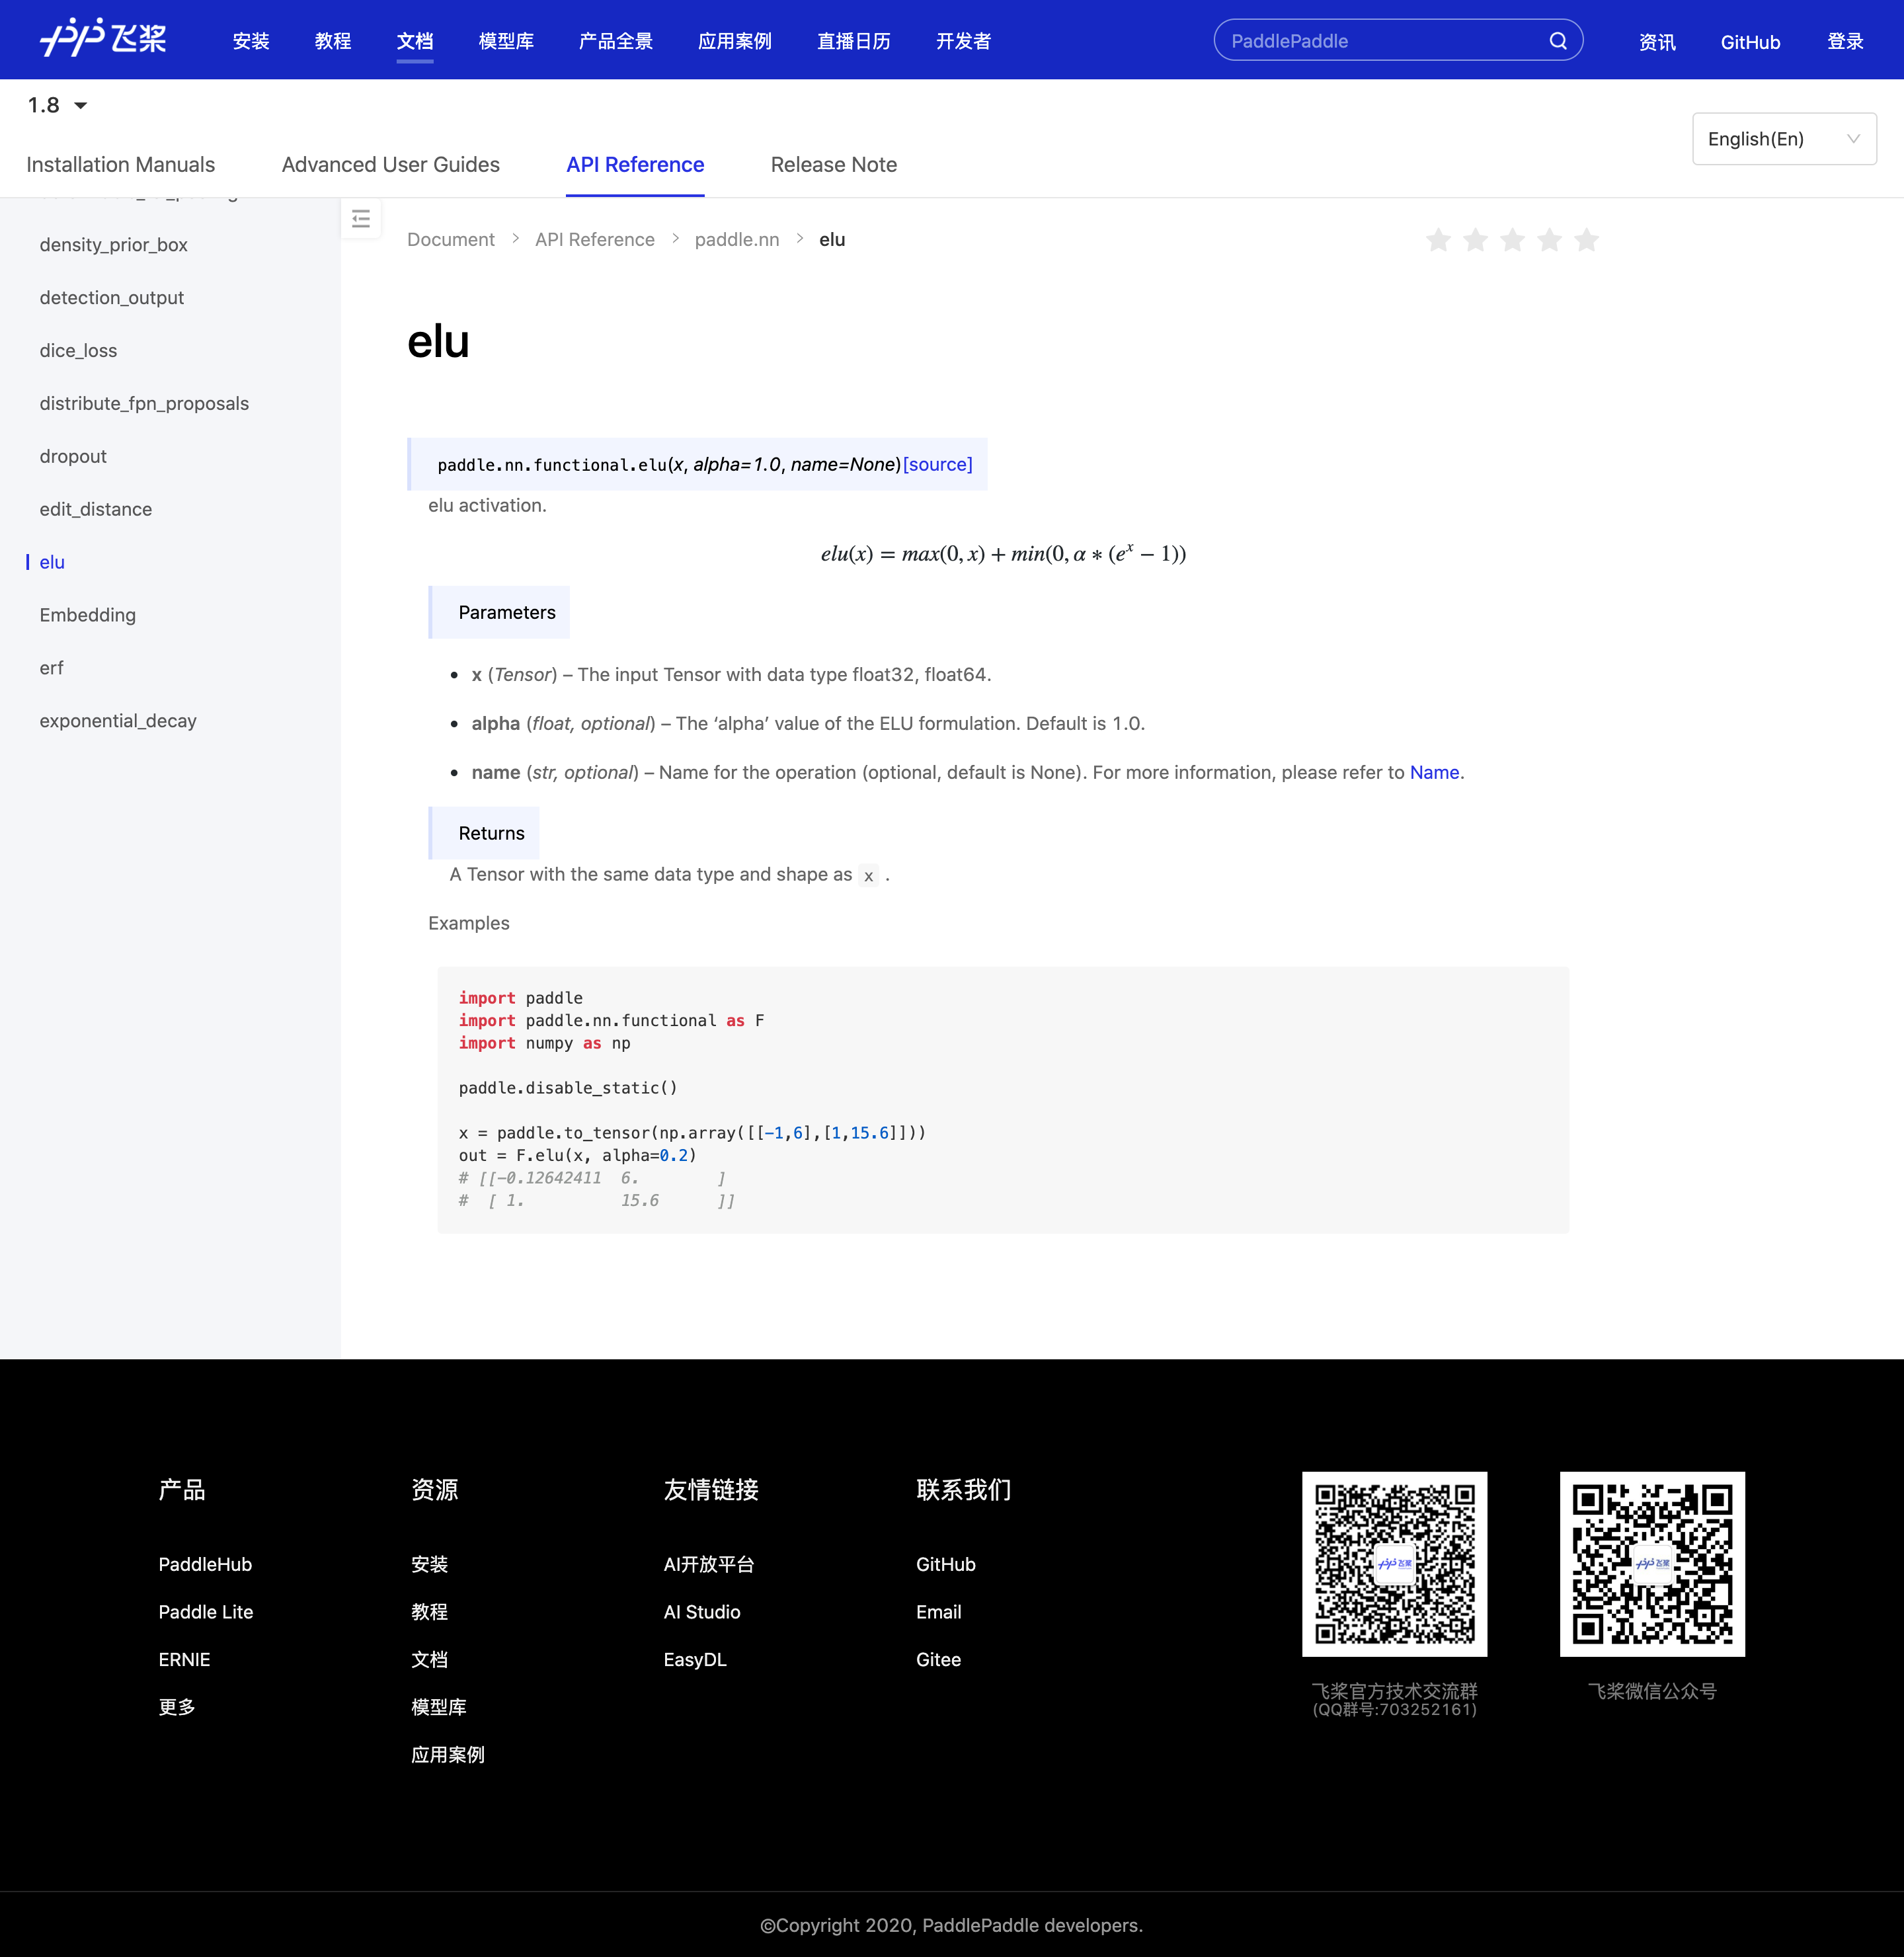Open the 1.8 version dropdown
1904x1957 pixels.
(57, 105)
